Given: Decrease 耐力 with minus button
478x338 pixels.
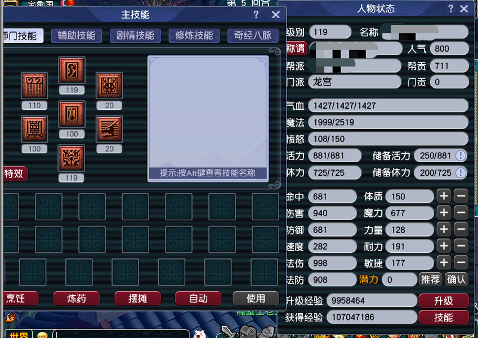Looking at the screenshot, I should click(461, 246).
